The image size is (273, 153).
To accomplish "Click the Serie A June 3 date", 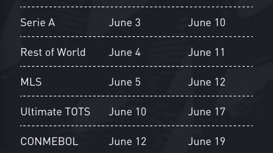I will click(x=125, y=22).
